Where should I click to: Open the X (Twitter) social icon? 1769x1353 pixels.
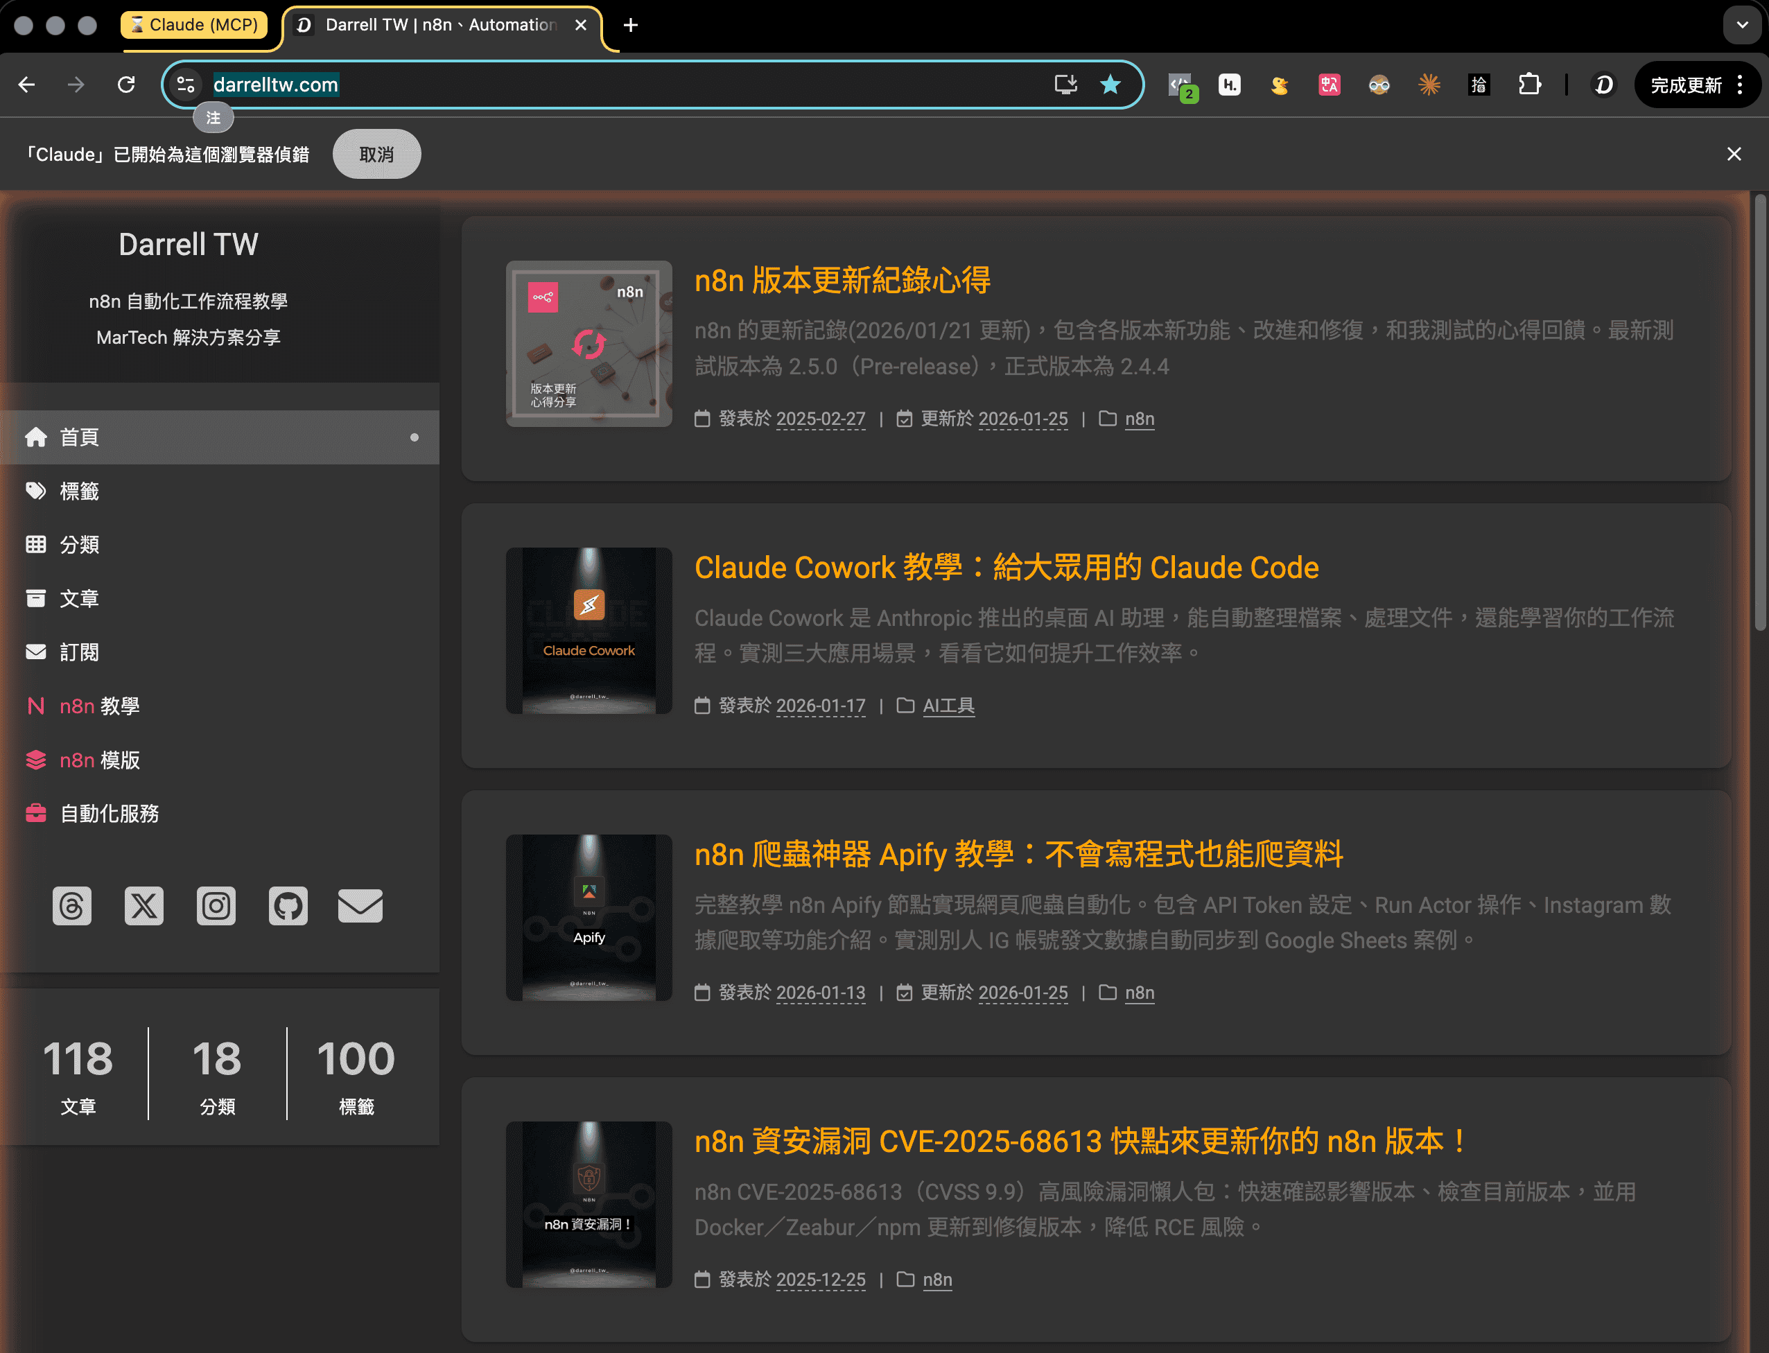(143, 905)
